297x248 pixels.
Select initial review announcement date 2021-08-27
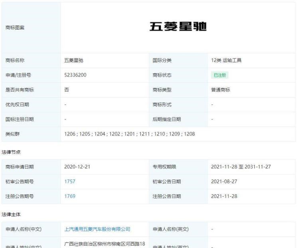(224, 182)
